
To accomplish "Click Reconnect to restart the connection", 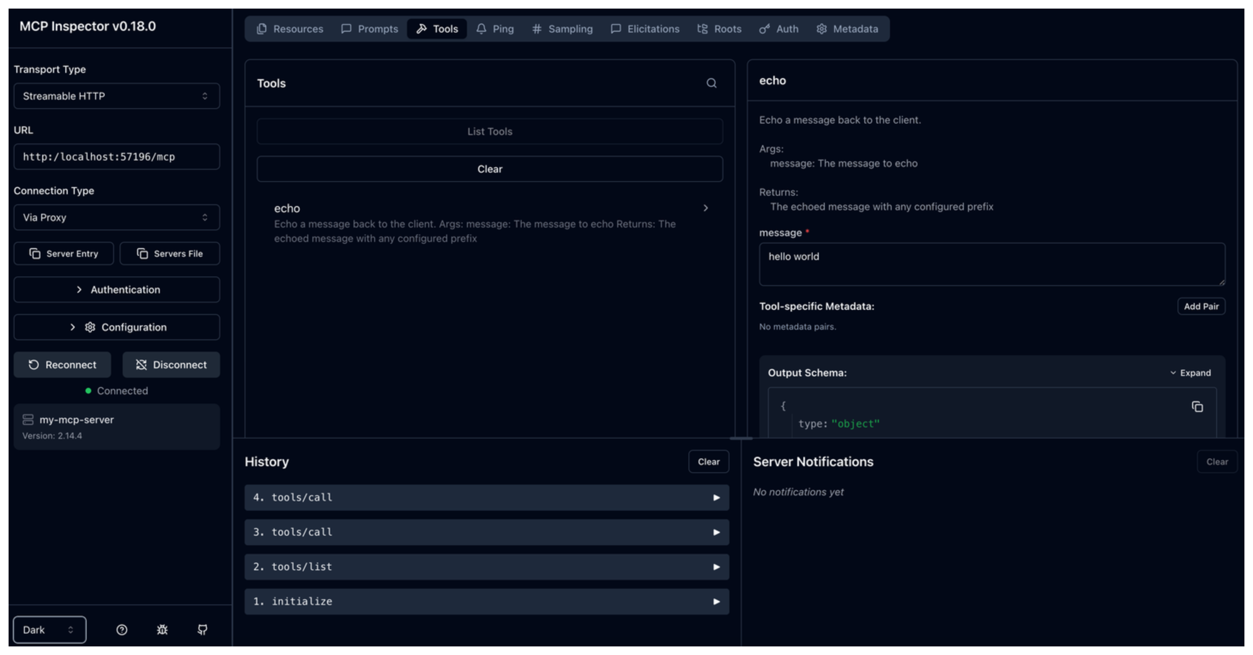I will click(x=62, y=364).
